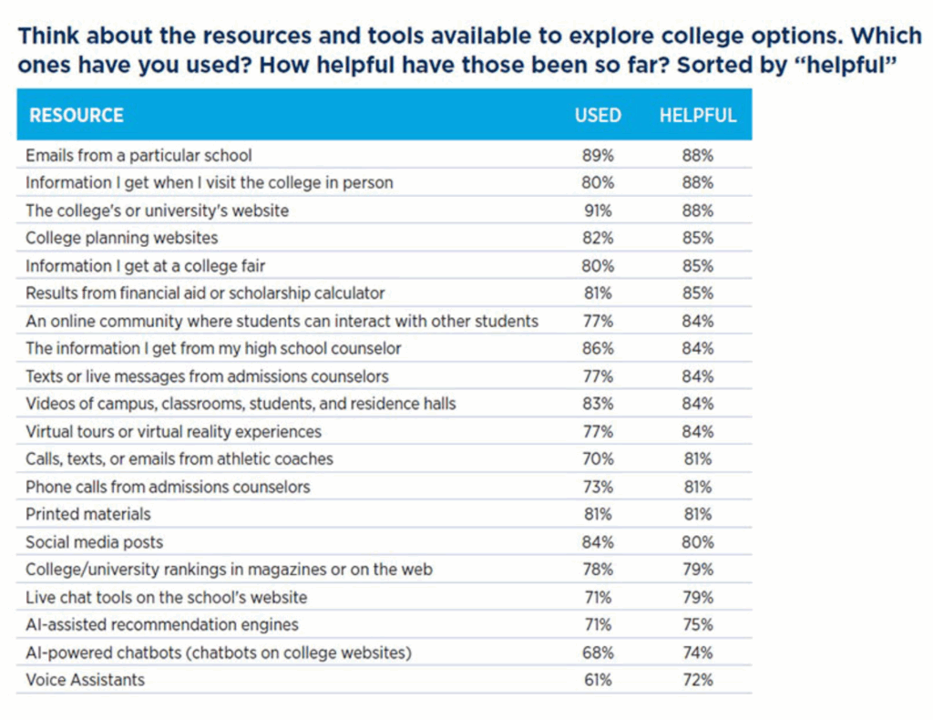Image resolution: width=933 pixels, height=720 pixels.
Task: Click the 72% helpful value for Voice Assistants
Action: click(698, 680)
